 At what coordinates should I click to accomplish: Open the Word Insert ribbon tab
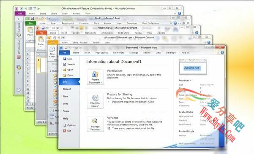click(87, 53)
